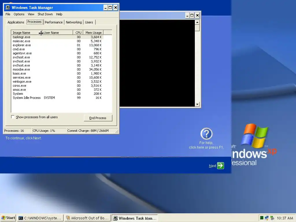The image size is (296, 222).
Task: Click the SYSTEM user name cell
Action: point(49,98)
